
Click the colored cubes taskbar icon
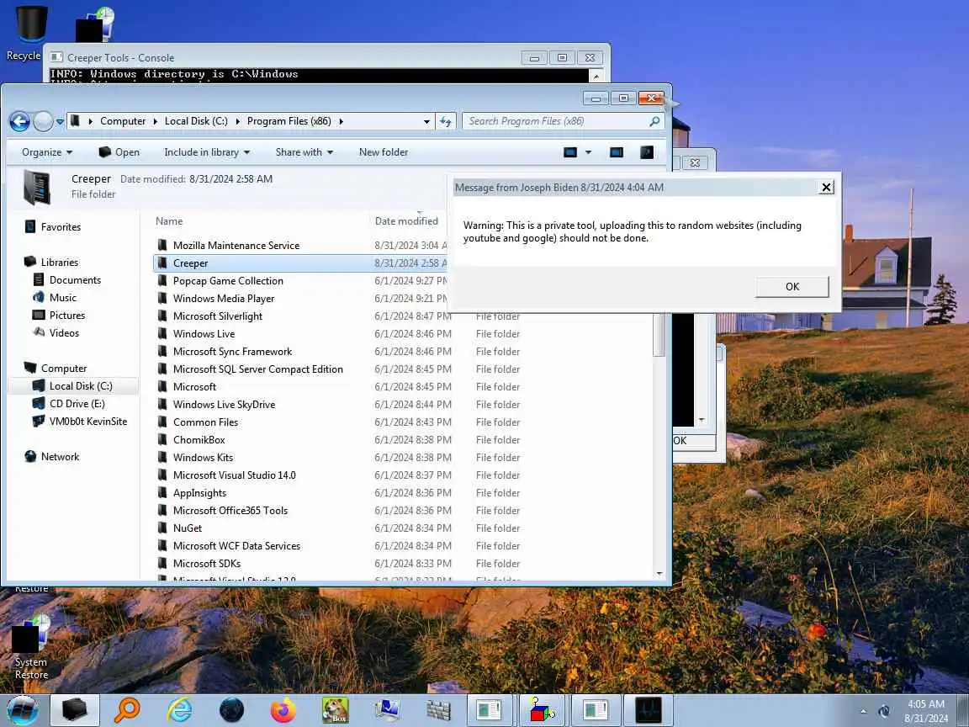click(543, 710)
